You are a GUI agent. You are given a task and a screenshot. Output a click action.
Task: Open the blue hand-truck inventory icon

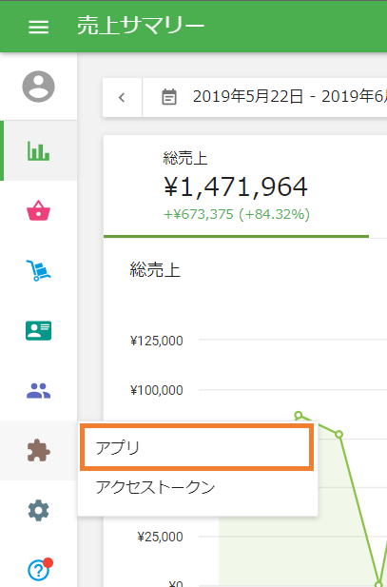39,270
